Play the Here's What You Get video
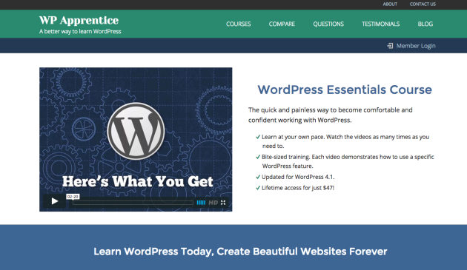The height and width of the screenshot is (270, 467). 55,201
